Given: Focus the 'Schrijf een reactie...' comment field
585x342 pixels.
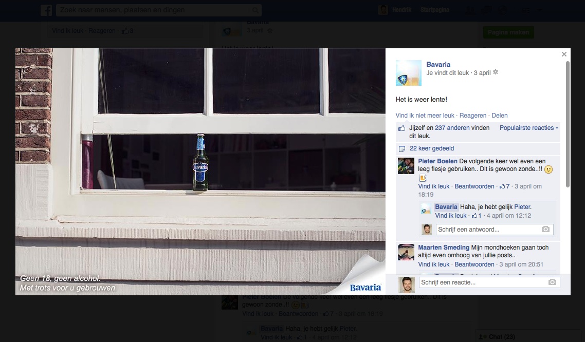Looking at the screenshot, I should click(489, 282).
